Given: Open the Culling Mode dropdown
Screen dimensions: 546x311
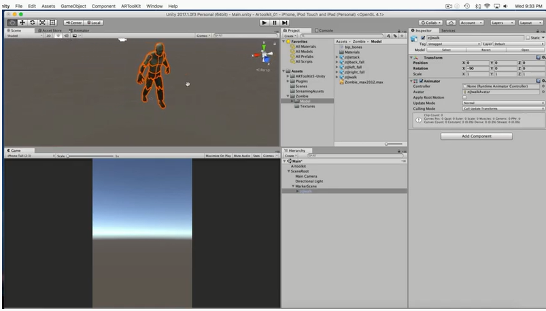Looking at the screenshot, I should pyautogui.click(x=503, y=108).
